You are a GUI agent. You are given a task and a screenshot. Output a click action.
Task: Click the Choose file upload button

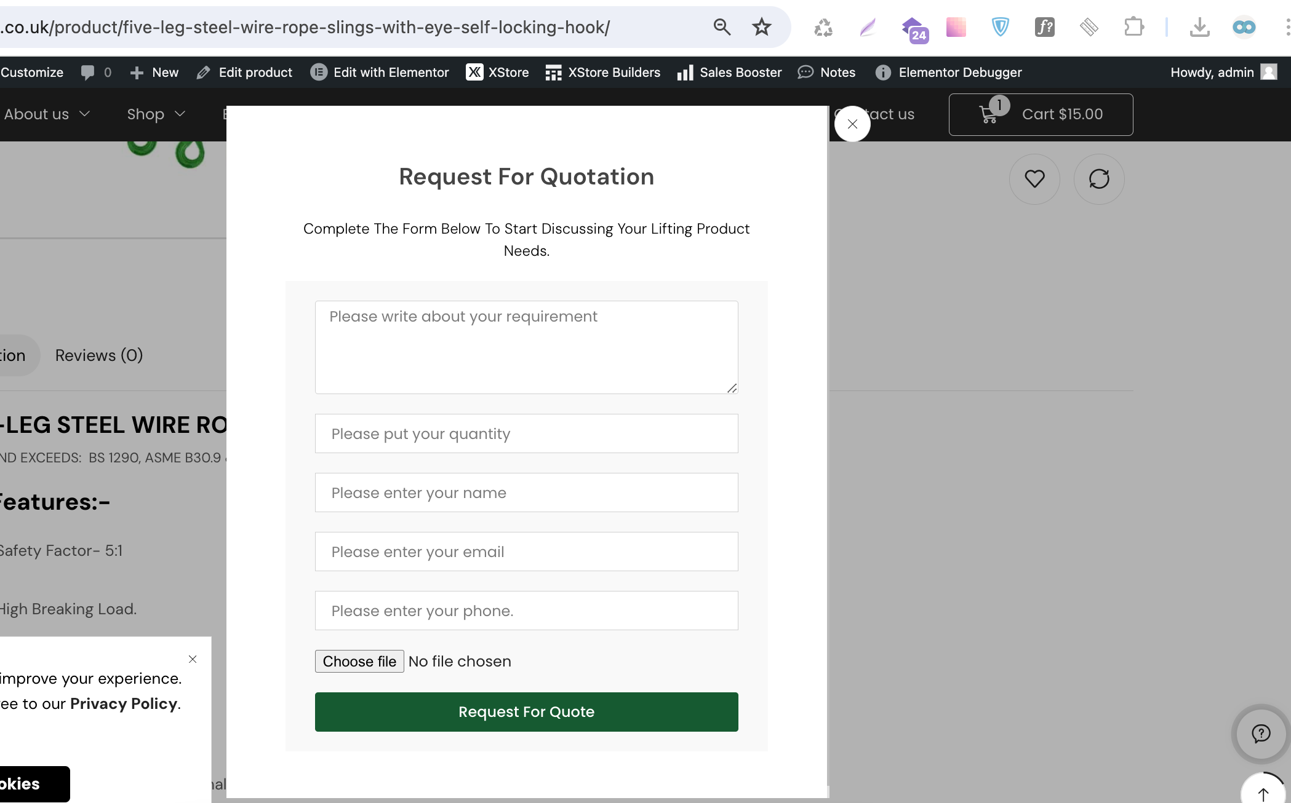point(359,662)
